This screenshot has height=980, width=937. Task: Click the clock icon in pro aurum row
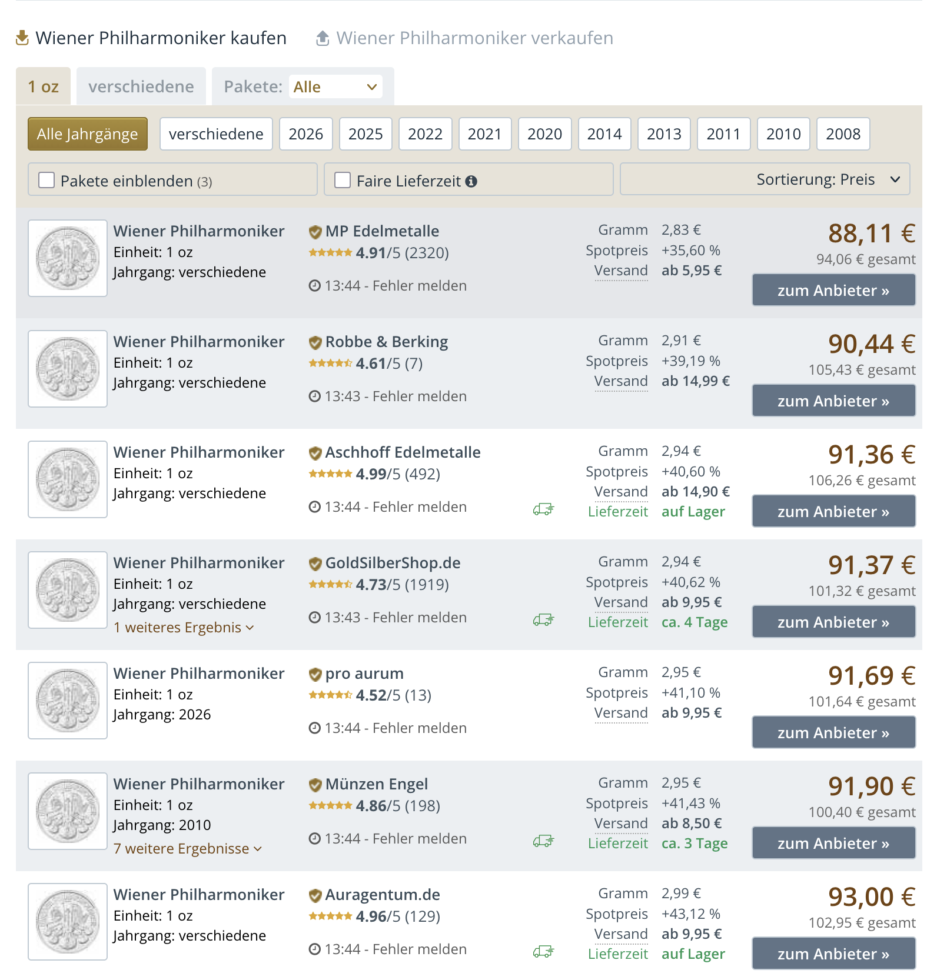point(315,728)
